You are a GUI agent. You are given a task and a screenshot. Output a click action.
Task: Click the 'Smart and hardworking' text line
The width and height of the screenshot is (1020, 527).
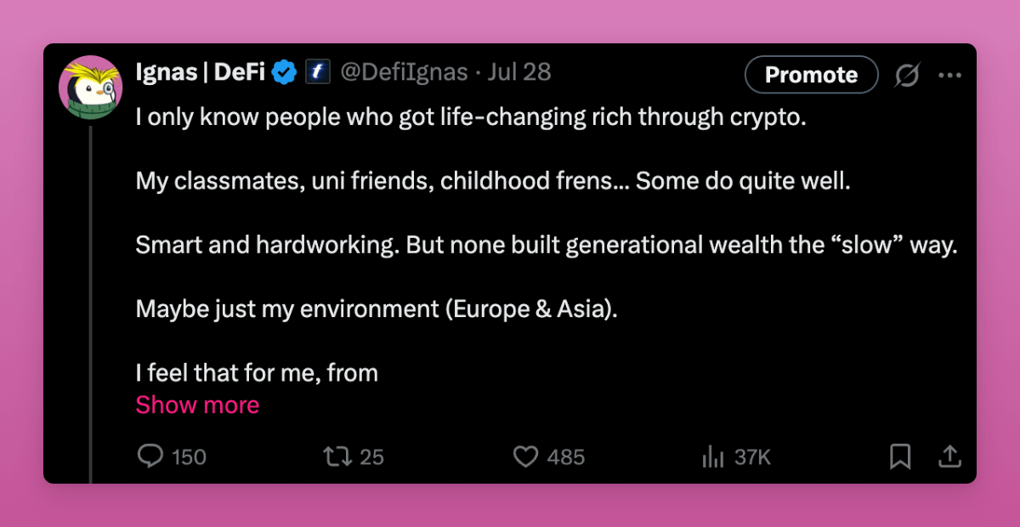pyautogui.click(x=547, y=245)
